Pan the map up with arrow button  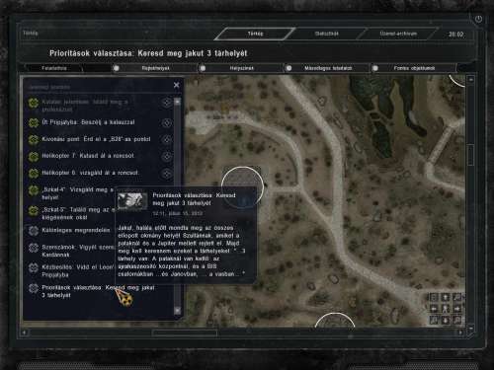(x=446, y=298)
